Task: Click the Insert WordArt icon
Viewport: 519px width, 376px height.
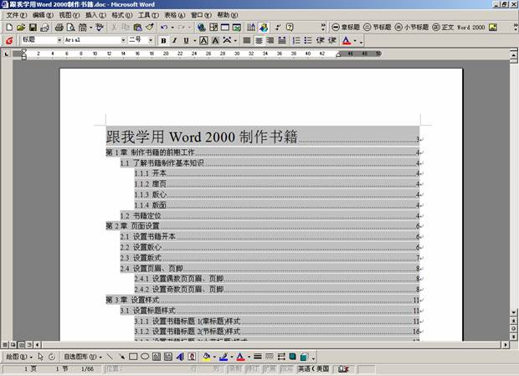Action: point(180,356)
